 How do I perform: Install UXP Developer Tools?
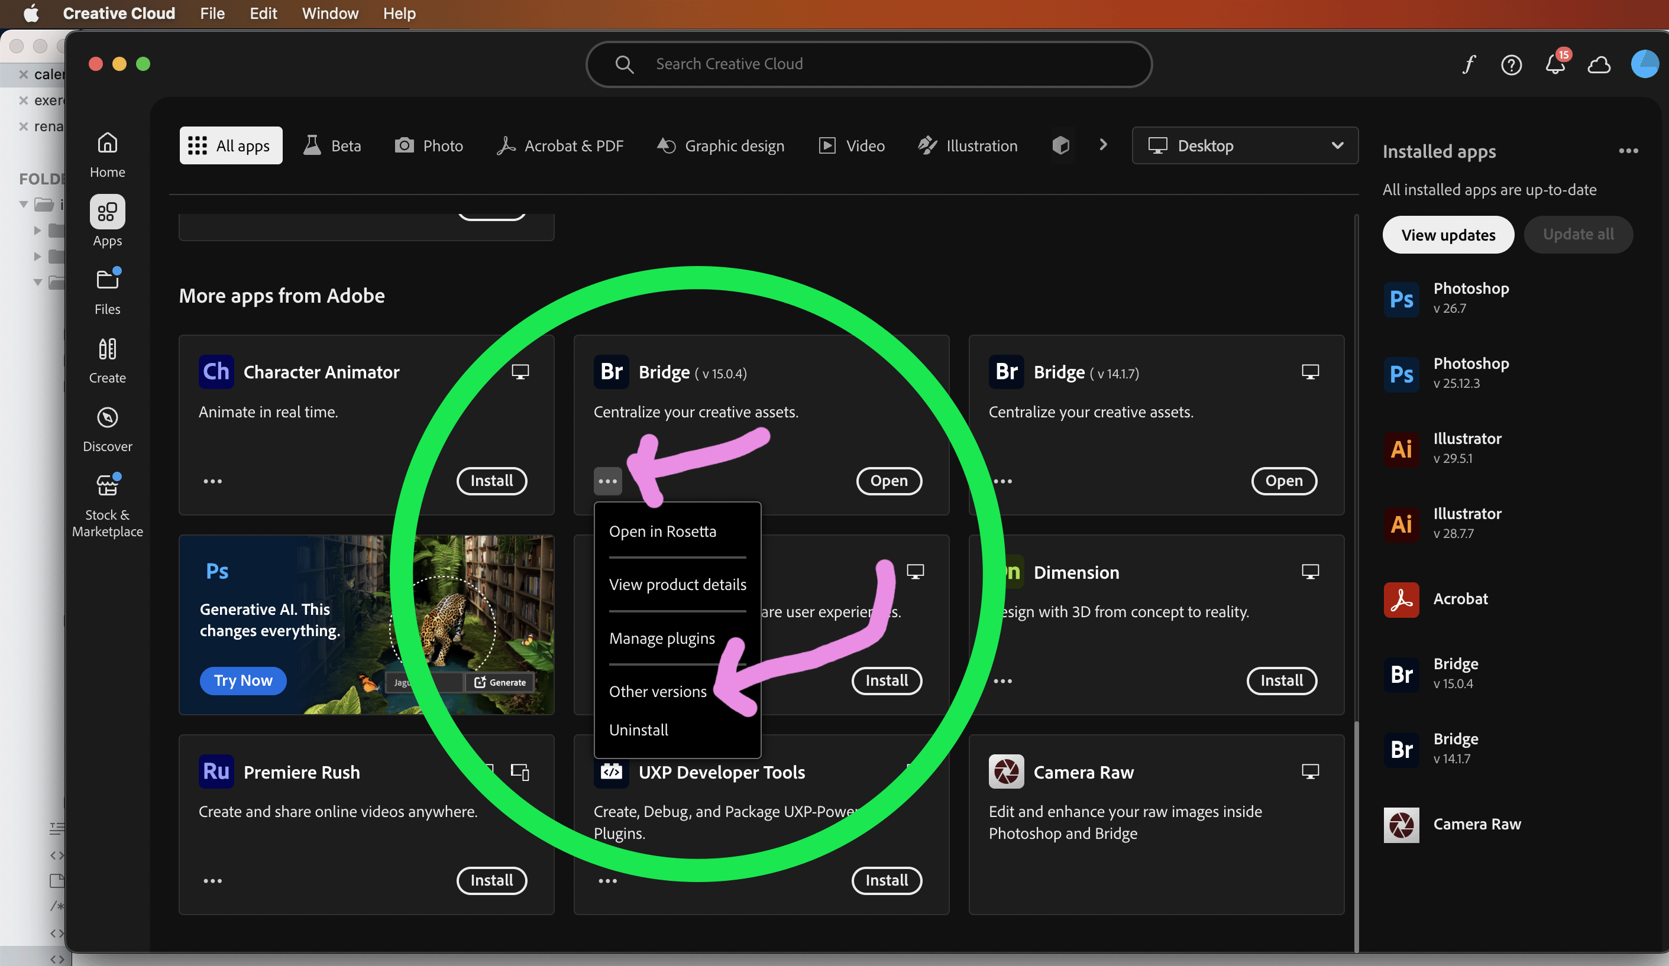(x=886, y=881)
